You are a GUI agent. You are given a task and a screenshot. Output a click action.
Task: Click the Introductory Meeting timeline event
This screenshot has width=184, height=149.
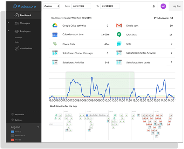(x=97, y=115)
